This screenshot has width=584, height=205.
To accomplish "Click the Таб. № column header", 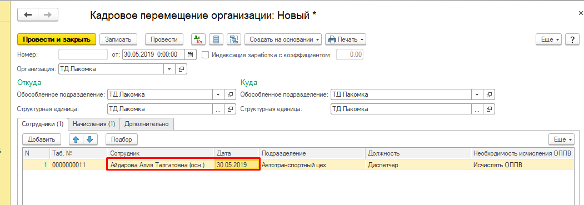I will 78,153.
